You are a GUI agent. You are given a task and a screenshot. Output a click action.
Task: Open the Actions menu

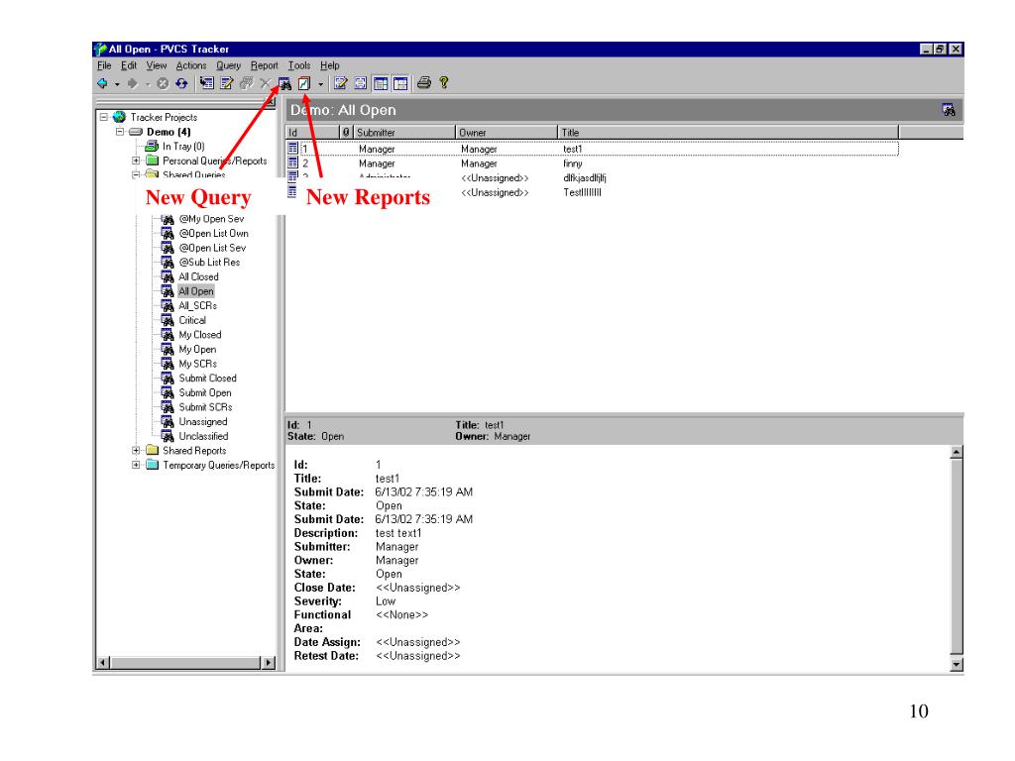point(191,65)
